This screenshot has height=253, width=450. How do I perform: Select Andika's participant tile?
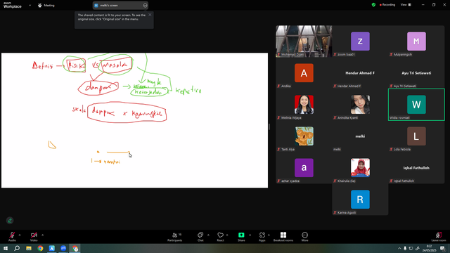point(304,73)
